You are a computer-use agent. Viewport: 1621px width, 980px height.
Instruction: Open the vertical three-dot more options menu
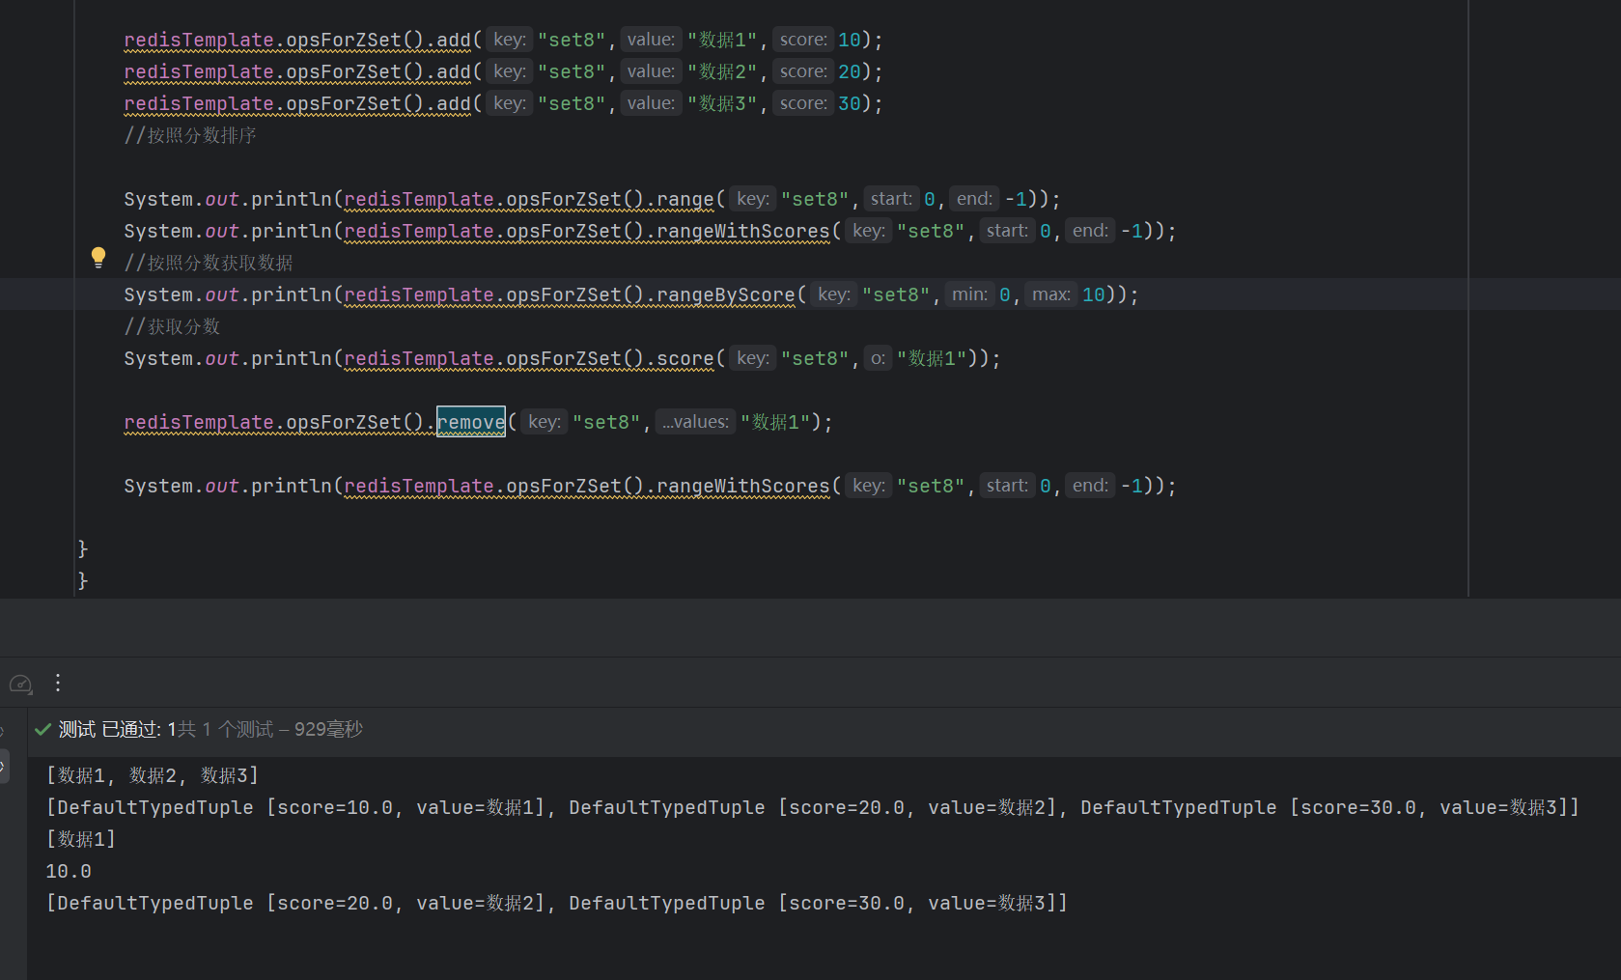pos(58,683)
